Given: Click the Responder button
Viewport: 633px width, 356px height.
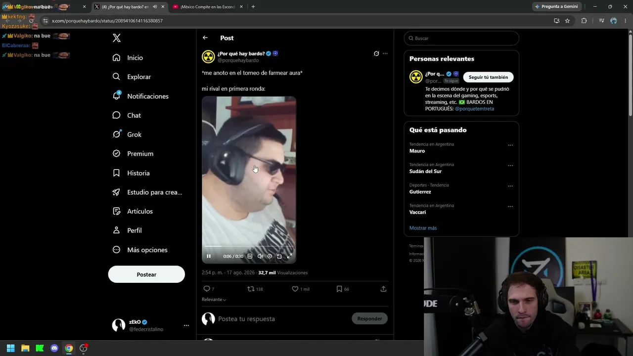Looking at the screenshot, I should (369, 319).
